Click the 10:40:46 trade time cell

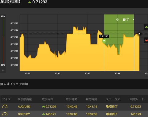click(x=72, y=107)
